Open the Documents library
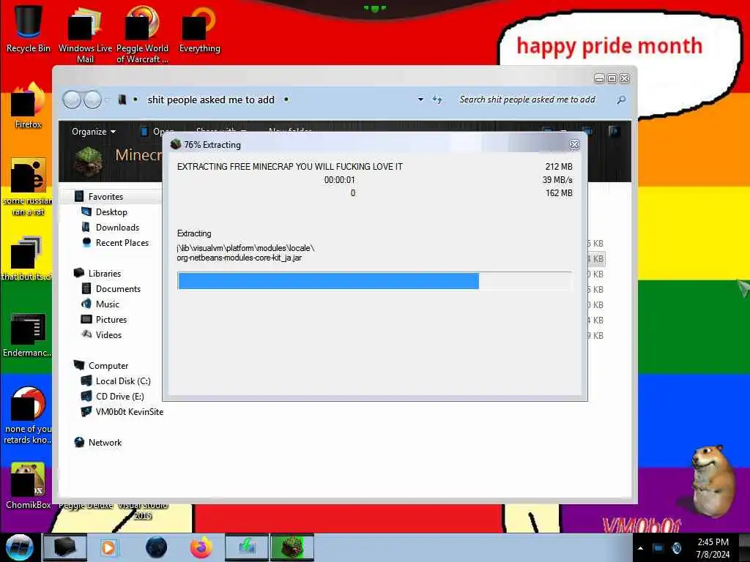Image resolution: width=750 pixels, height=562 pixels. click(118, 288)
